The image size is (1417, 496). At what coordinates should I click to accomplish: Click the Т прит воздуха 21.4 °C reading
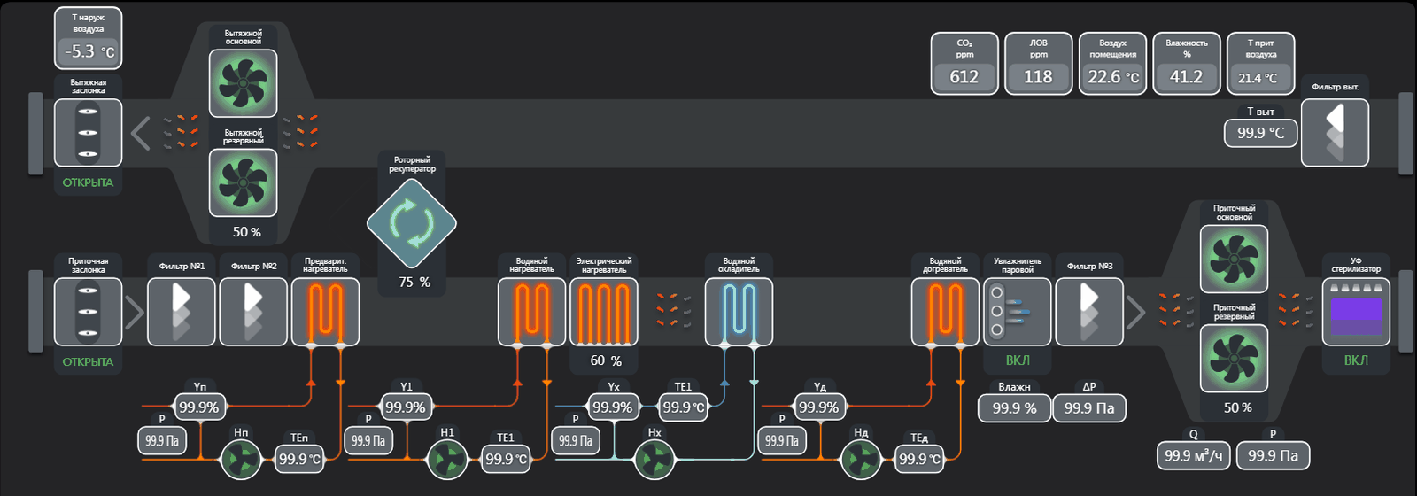1261,78
